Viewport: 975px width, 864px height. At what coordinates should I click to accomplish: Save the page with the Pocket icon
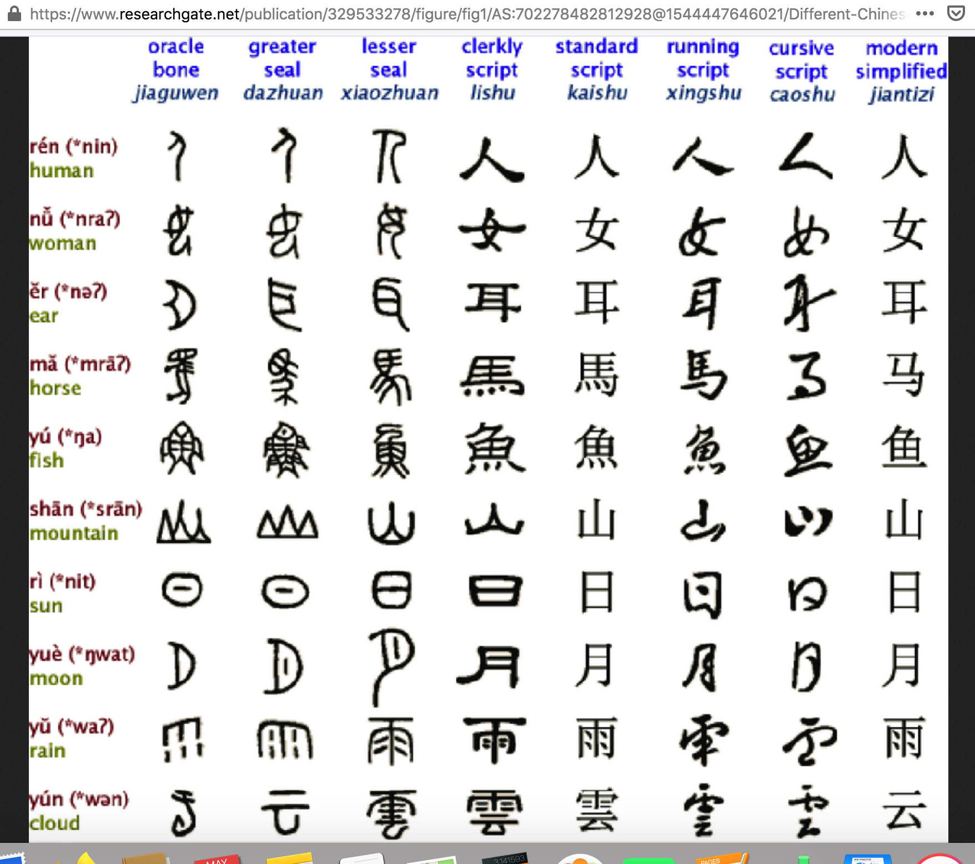click(x=956, y=13)
